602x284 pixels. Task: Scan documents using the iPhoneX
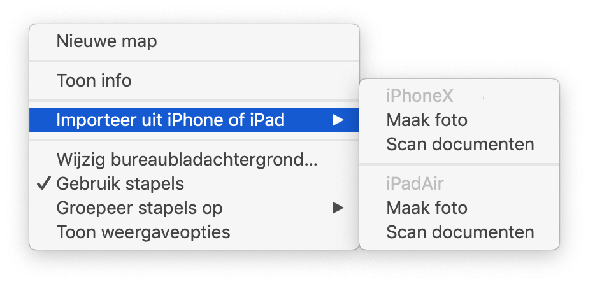coord(459,145)
